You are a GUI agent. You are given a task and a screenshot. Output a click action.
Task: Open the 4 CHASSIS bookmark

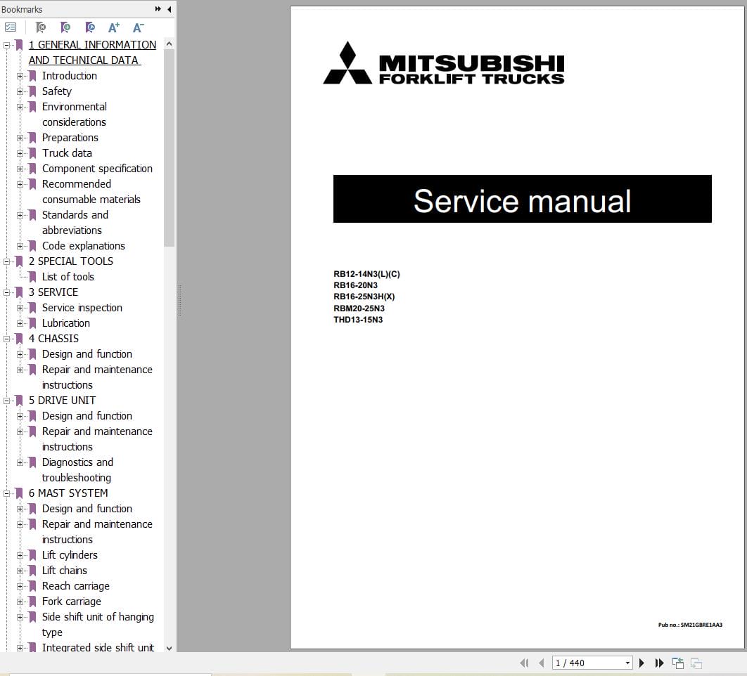tap(54, 339)
